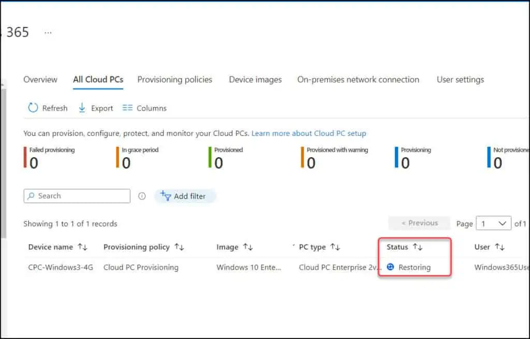The image size is (530, 339).
Task: Switch to the Overview tab
Action: (40, 80)
